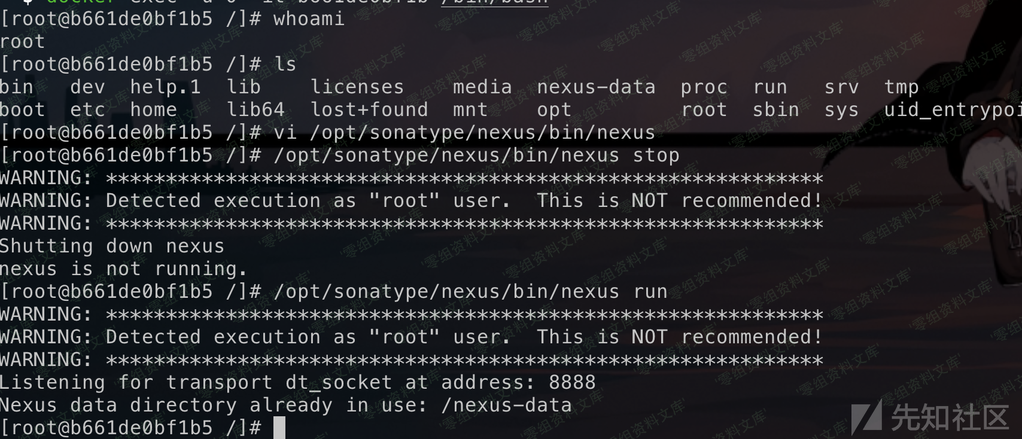The width and height of the screenshot is (1022, 439).
Task: Click the whoami command text
Action: coord(309,19)
